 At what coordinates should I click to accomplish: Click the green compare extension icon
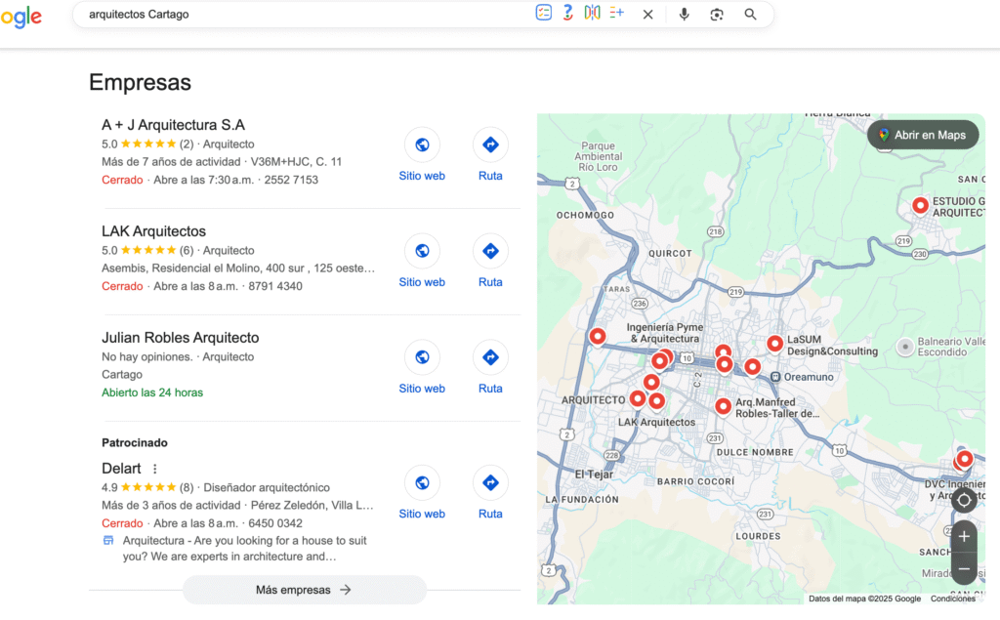click(x=592, y=13)
